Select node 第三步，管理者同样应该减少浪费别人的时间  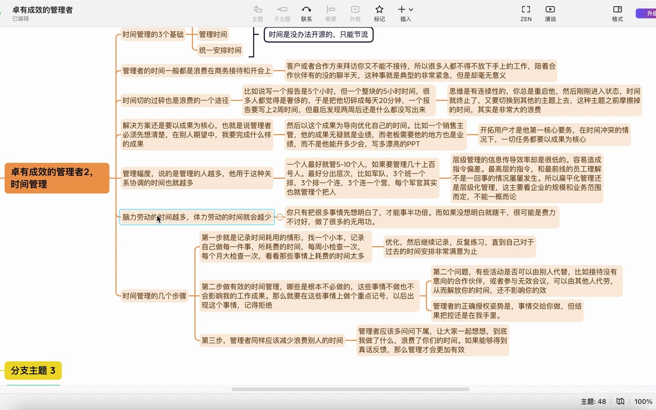pos(272,340)
